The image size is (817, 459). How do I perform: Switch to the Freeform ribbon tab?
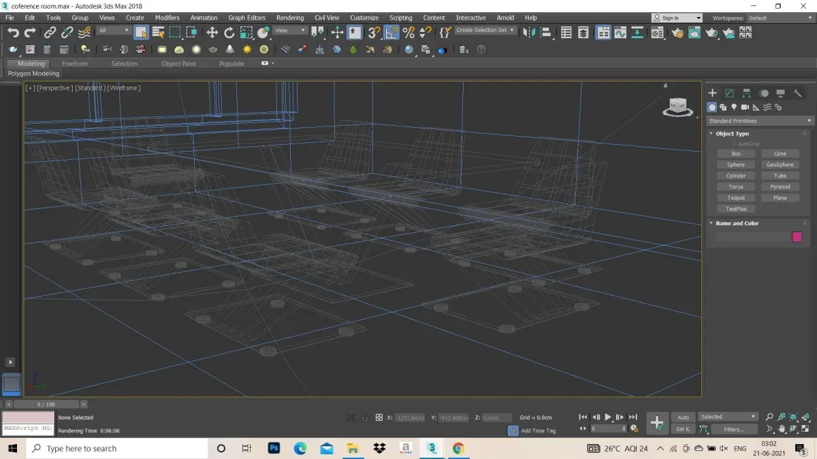pos(75,64)
